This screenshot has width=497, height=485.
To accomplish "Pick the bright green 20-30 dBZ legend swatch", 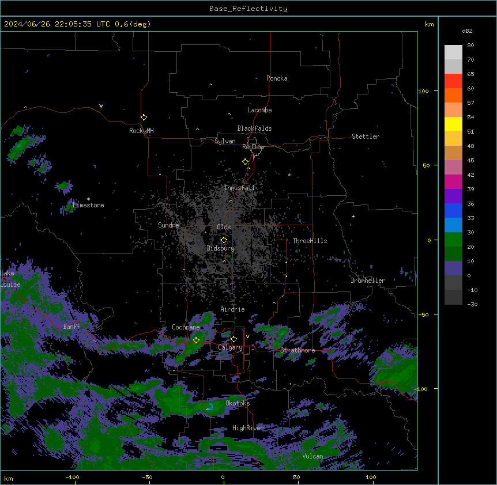I will point(453,240).
